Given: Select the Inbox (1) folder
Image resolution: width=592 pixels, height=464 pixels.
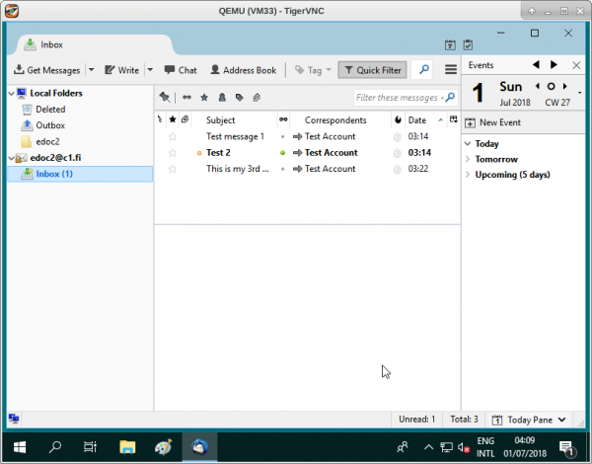Looking at the screenshot, I should [80, 174].
